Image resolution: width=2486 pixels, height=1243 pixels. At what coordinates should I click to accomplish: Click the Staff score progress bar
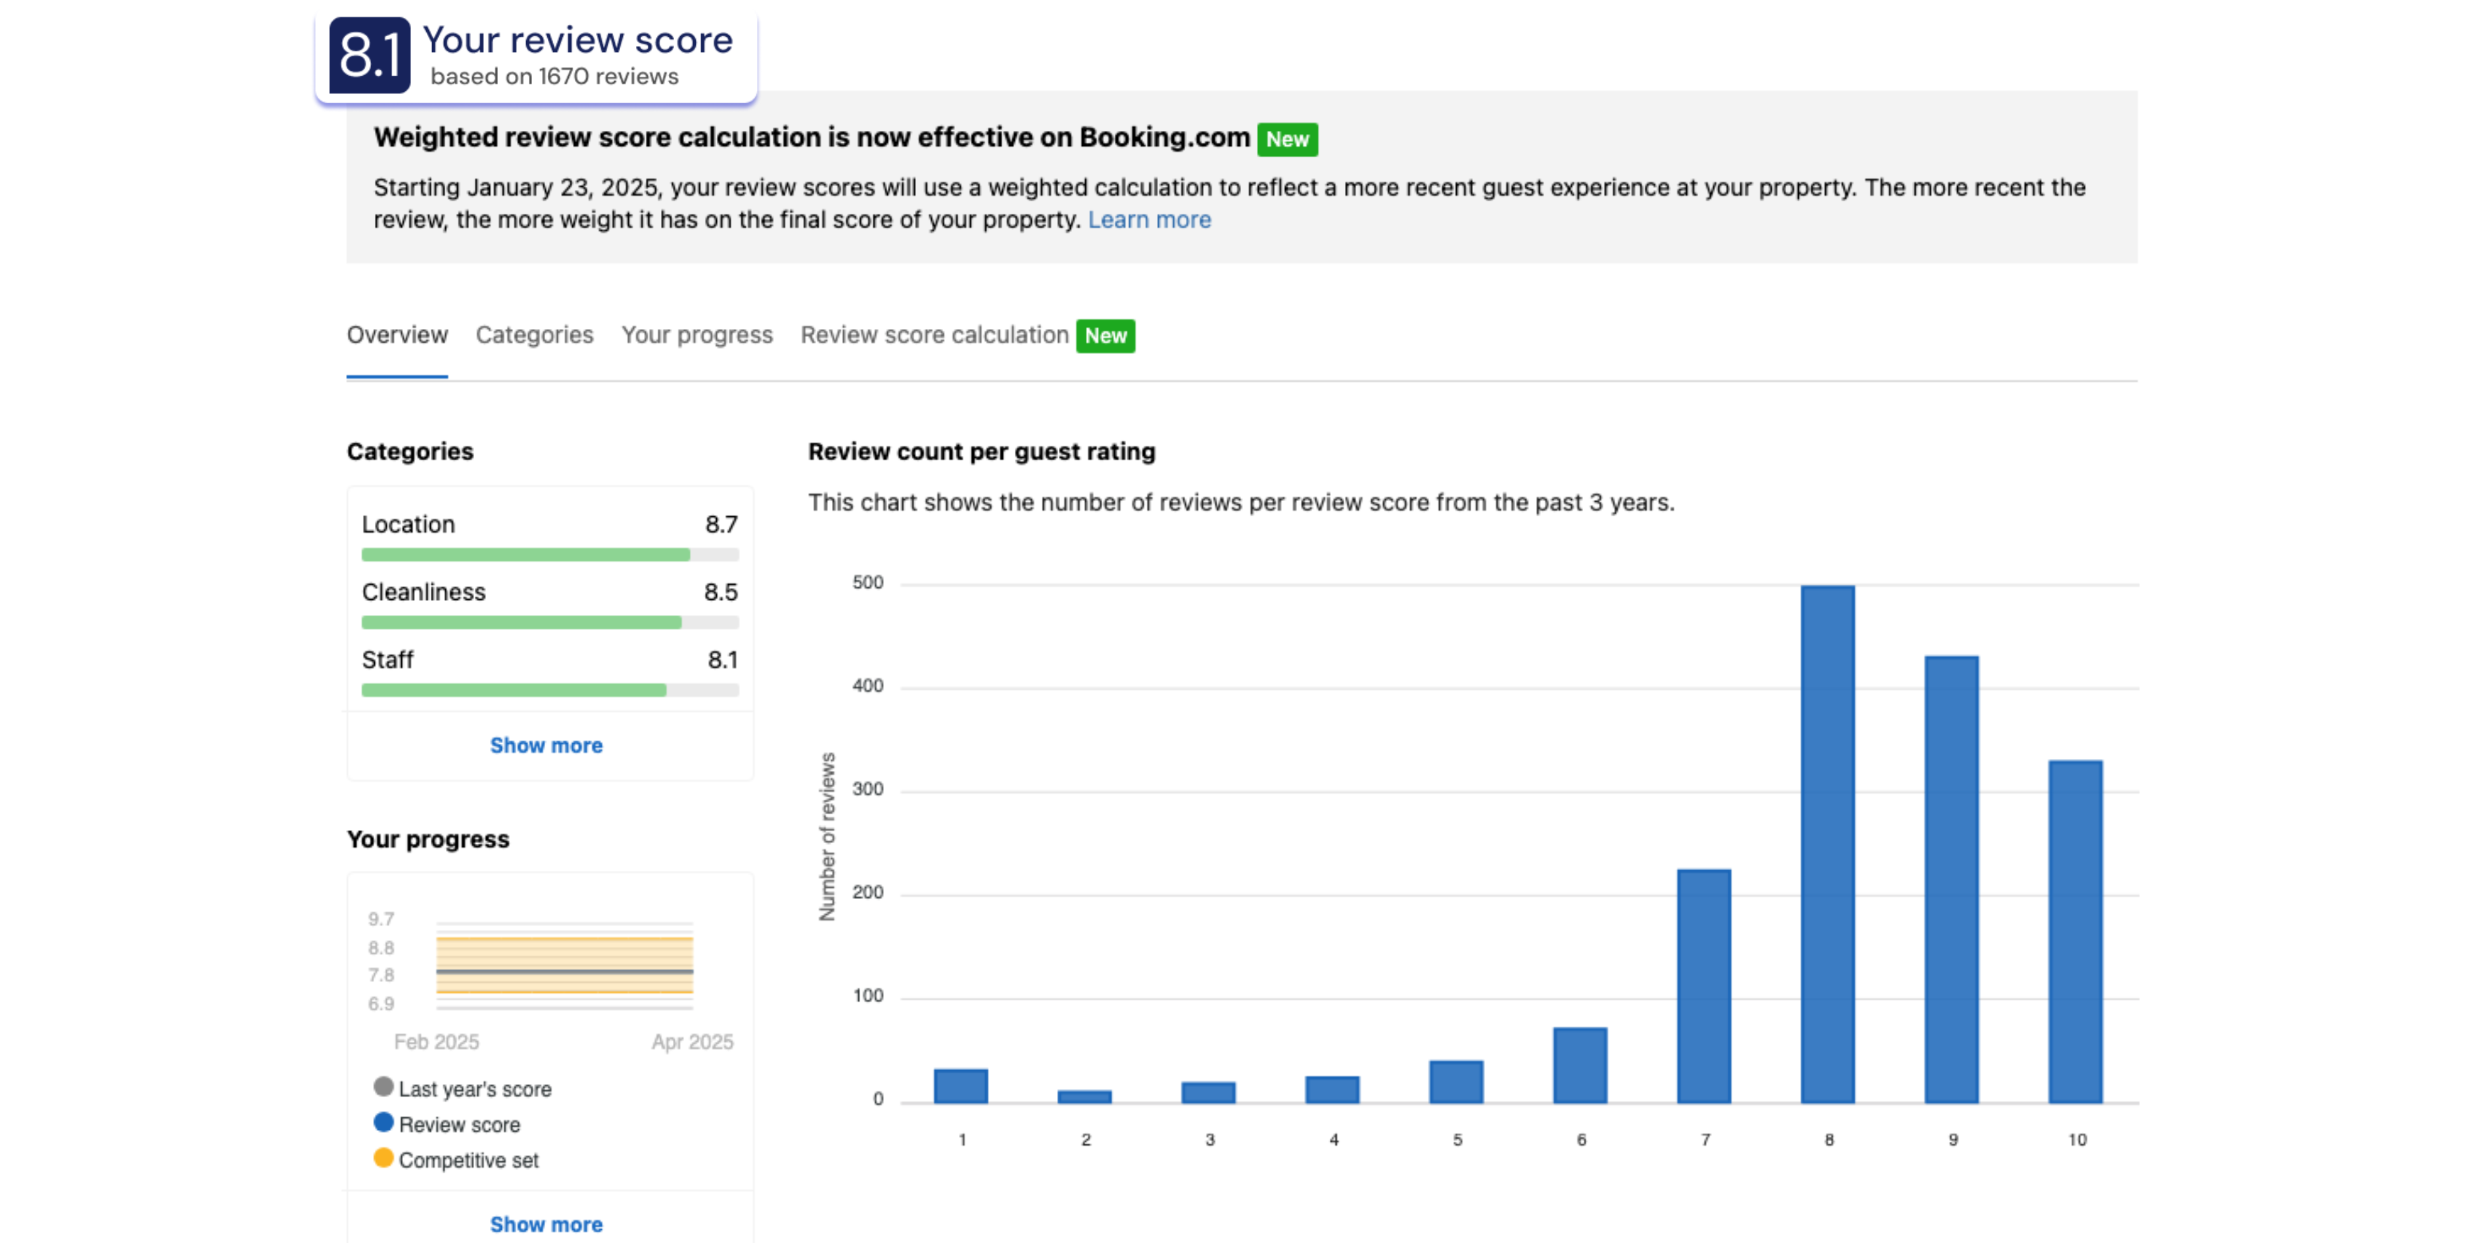click(550, 690)
